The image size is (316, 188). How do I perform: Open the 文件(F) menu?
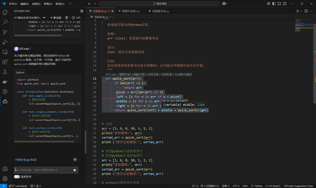tap(13, 4)
